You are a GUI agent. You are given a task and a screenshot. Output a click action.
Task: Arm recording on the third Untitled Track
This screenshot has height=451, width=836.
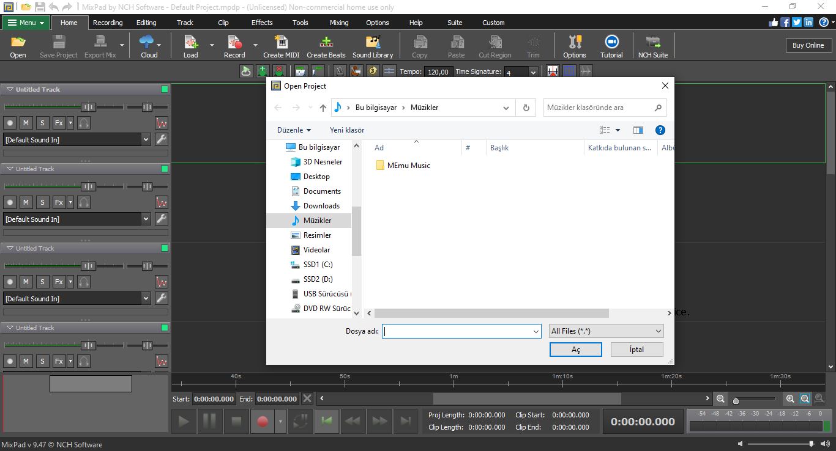[10, 282]
